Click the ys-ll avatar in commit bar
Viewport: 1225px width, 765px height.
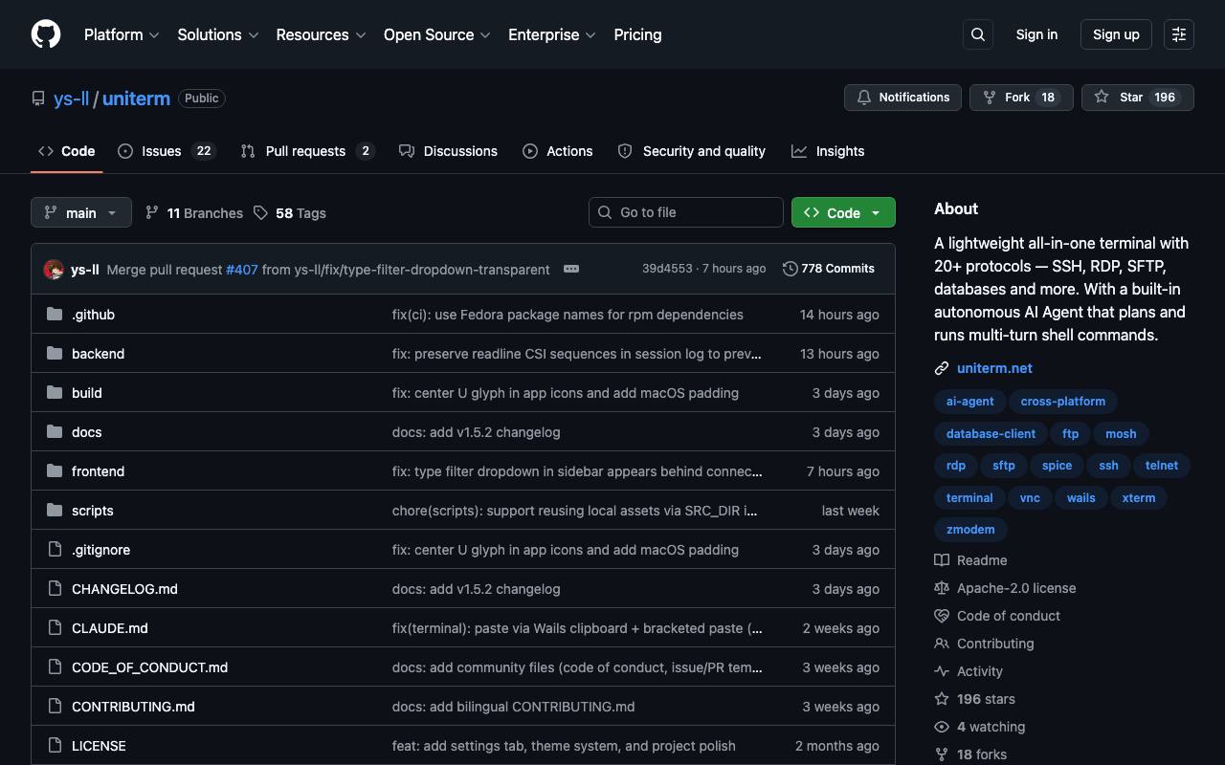(x=54, y=270)
